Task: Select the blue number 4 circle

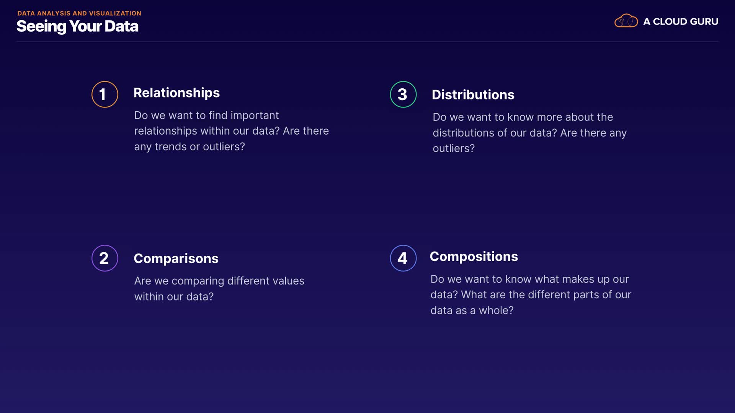Action: point(403,258)
